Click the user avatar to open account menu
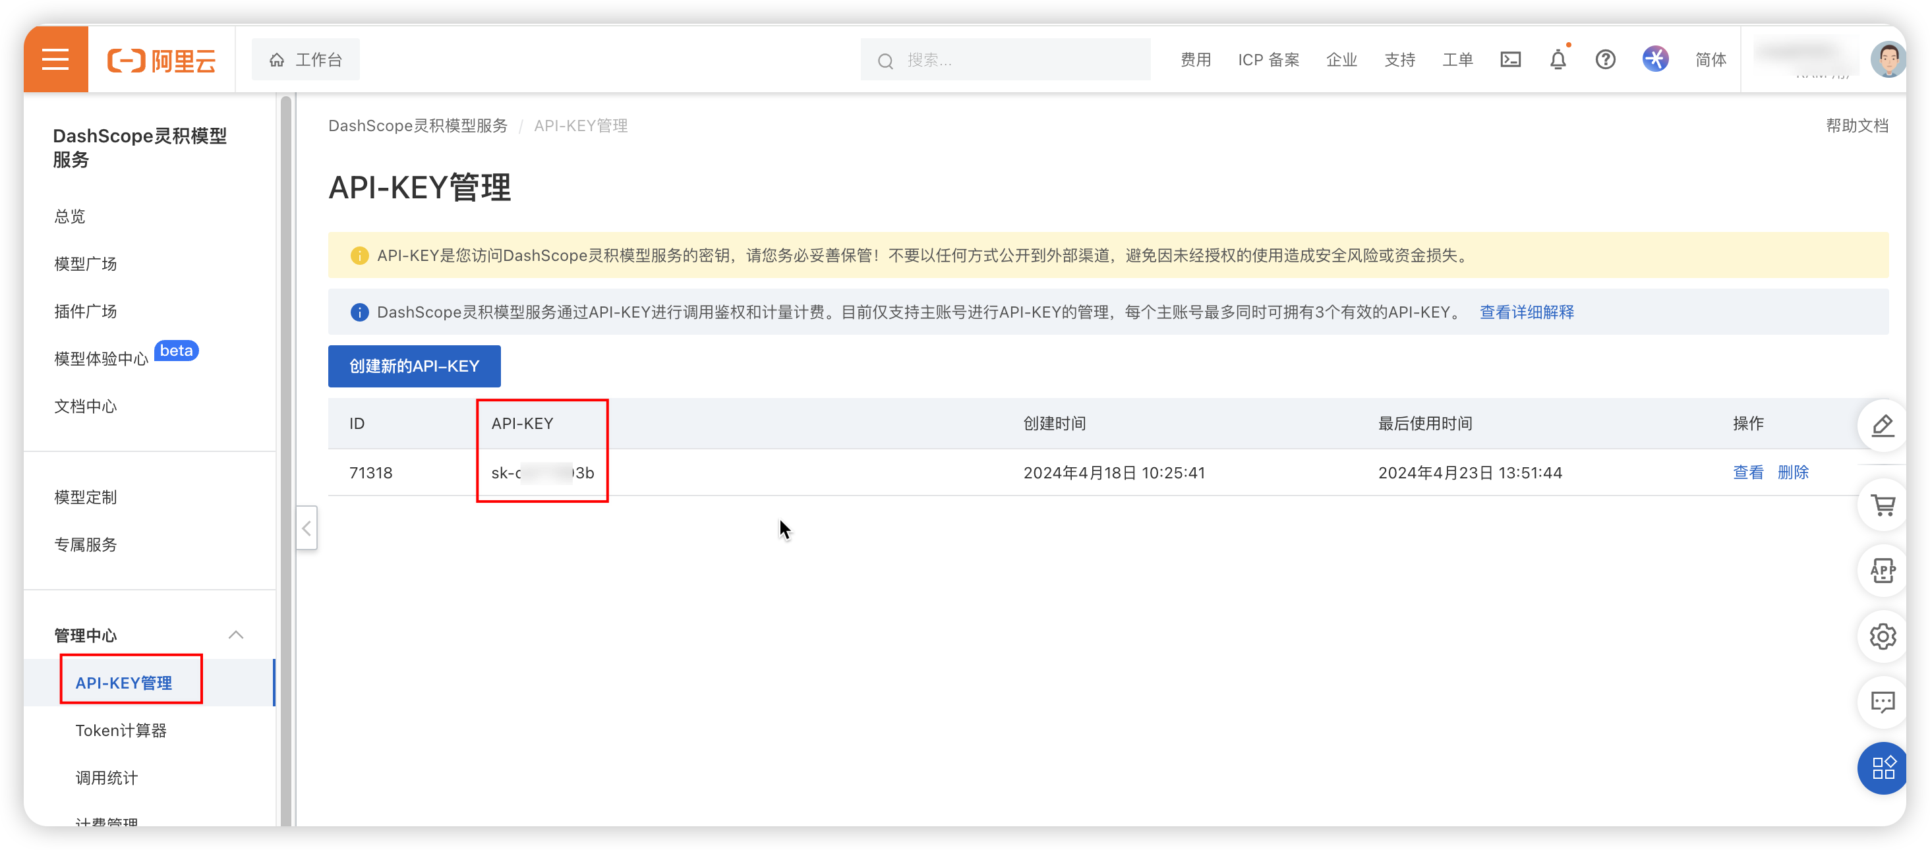 (x=1888, y=59)
